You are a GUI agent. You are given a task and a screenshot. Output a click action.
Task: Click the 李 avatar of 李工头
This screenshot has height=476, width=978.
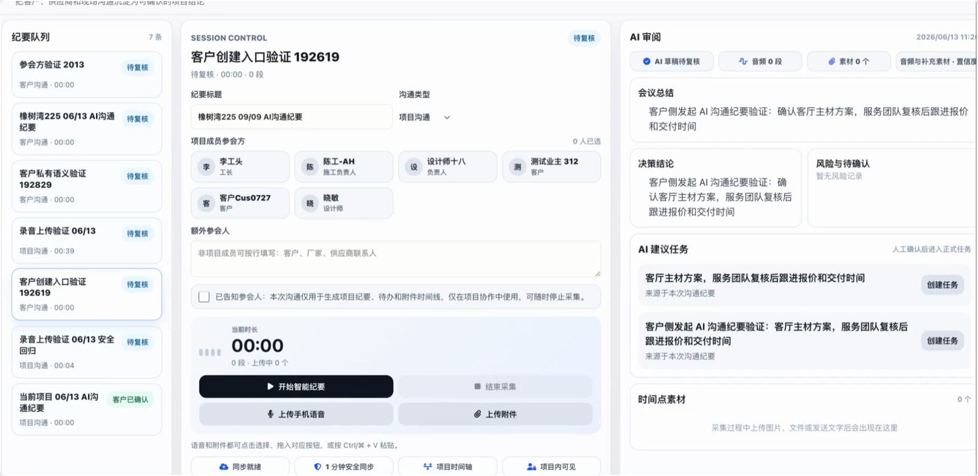[206, 167]
